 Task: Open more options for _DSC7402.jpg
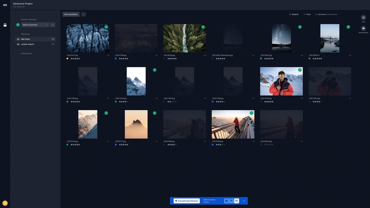pyautogui.click(x=350, y=98)
